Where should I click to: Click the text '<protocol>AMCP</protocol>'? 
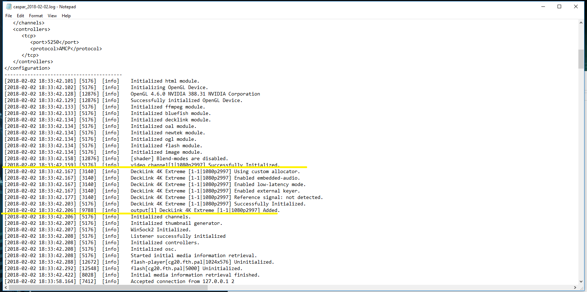pyautogui.click(x=66, y=49)
